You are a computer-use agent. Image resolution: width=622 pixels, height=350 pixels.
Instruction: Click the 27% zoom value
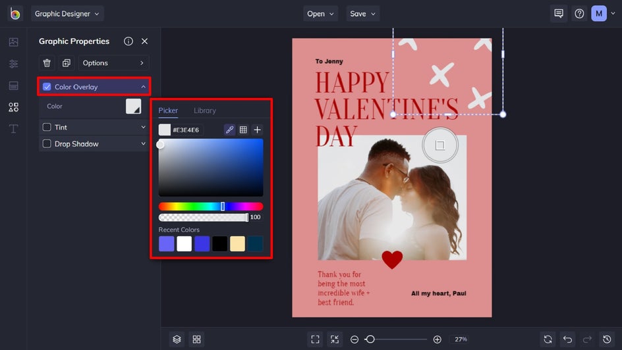click(x=461, y=339)
